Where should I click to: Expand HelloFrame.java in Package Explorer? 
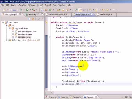pyautogui.click(x=13, y=34)
